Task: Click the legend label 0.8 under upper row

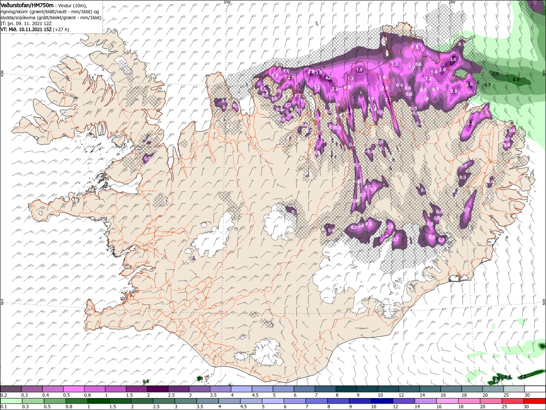Action: [x=87, y=395]
